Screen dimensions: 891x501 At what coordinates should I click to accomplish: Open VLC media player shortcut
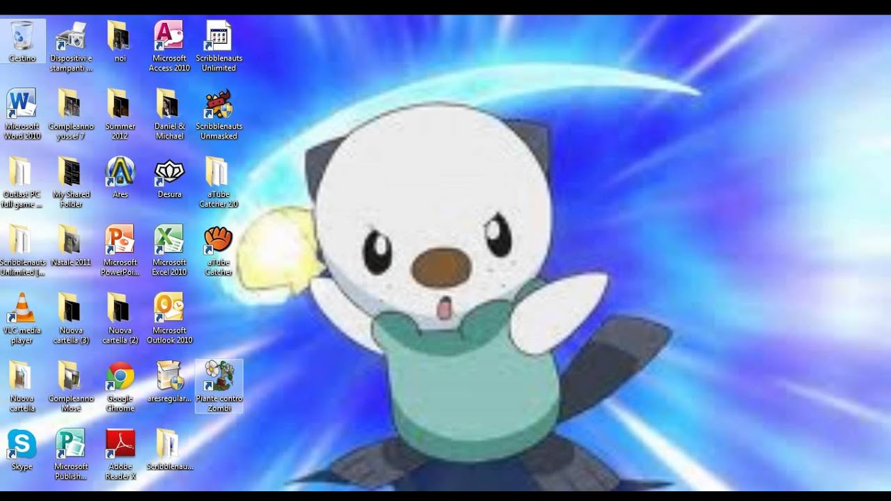pyautogui.click(x=22, y=319)
